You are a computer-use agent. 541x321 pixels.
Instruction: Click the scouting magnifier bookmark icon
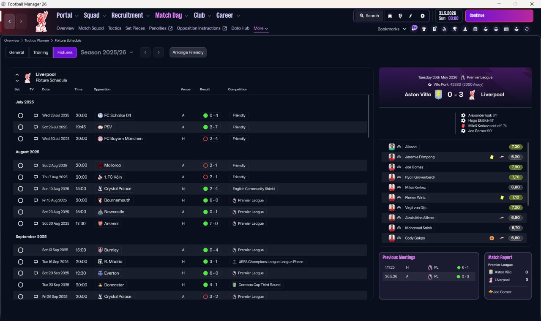(444, 29)
